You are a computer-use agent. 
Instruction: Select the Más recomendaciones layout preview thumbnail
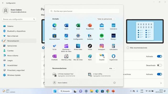click(x=145, y=31)
